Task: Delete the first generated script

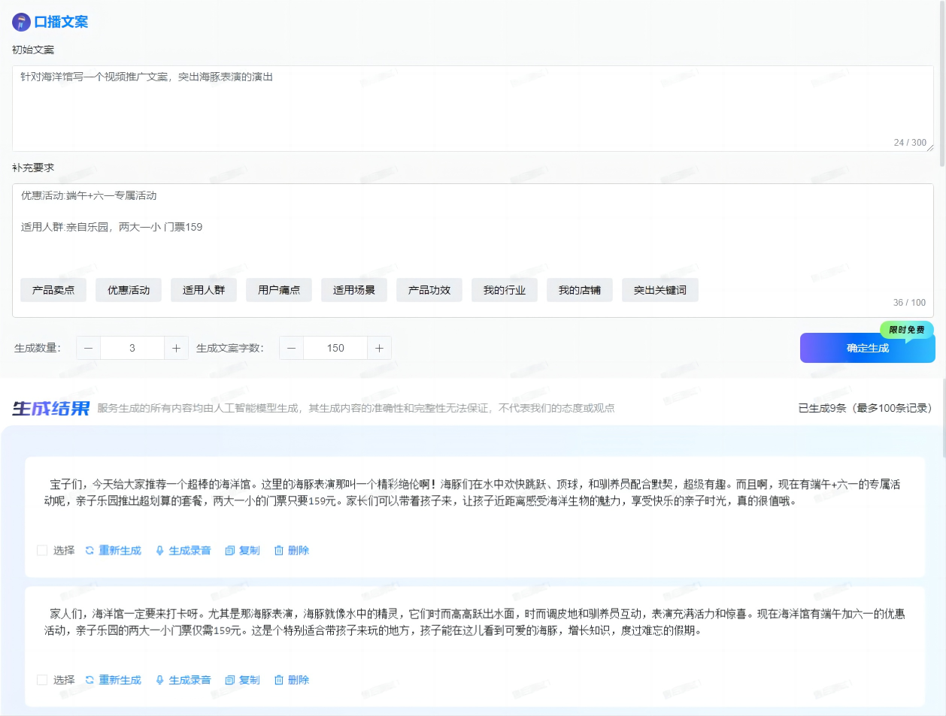Action: 292,551
